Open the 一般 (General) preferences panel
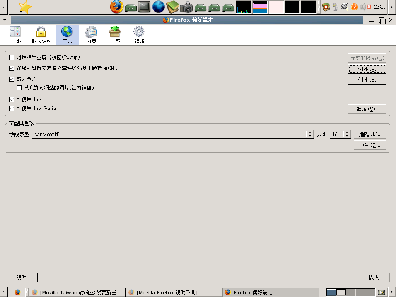This screenshot has width=396, height=297. click(15, 35)
